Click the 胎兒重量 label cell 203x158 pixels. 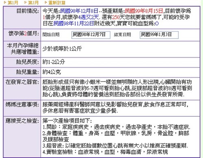(x=22, y=72)
